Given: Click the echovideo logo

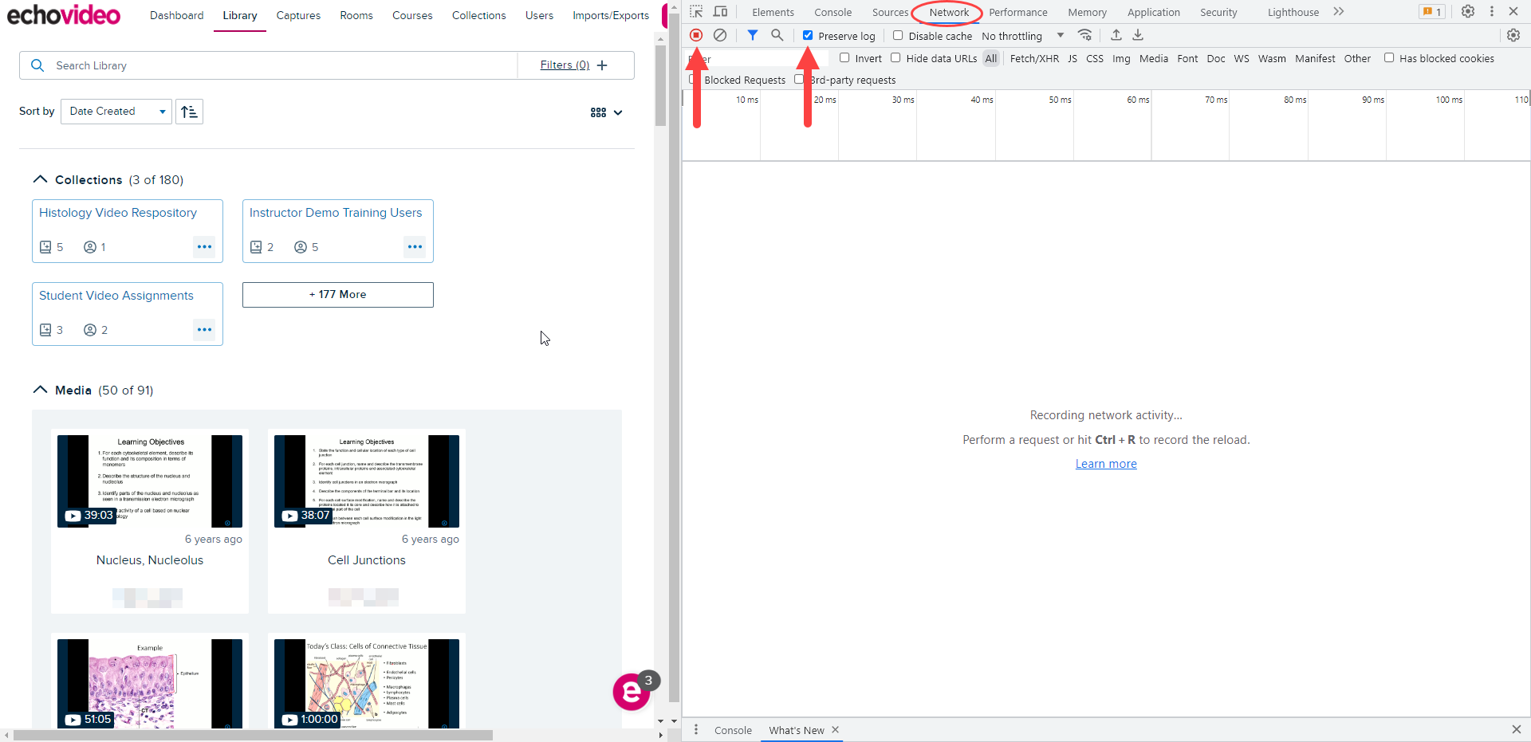Looking at the screenshot, I should pos(64,15).
